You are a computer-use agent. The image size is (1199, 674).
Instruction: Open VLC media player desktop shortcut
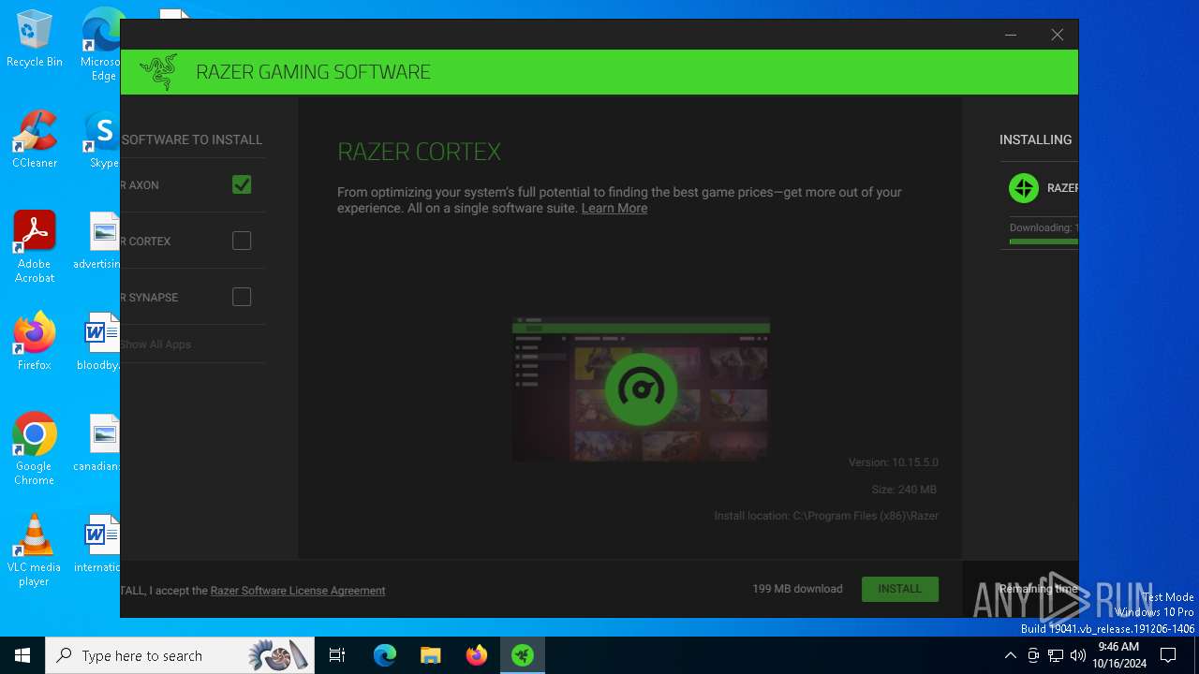pyautogui.click(x=35, y=550)
